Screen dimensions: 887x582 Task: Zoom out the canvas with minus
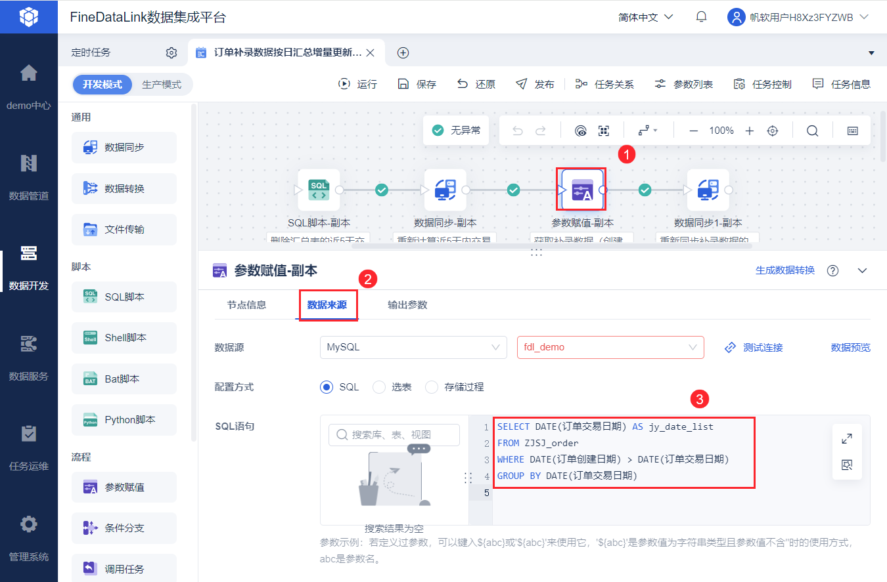pyautogui.click(x=693, y=131)
